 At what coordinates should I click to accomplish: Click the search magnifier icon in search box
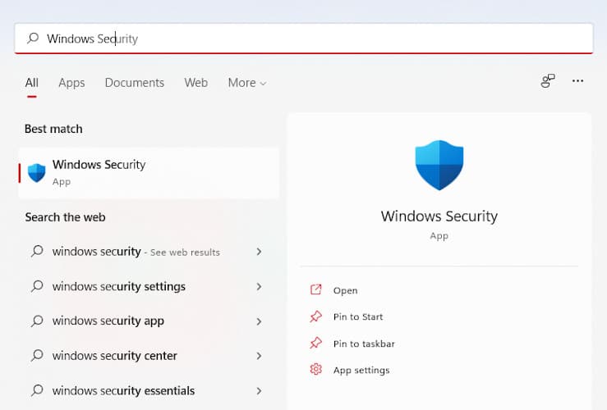click(x=33, y=38)
